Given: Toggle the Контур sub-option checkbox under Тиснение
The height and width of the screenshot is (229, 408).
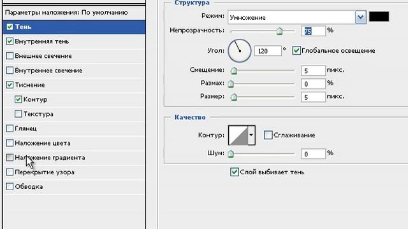Looking at the screenshot, I should (x=18, y=99).
